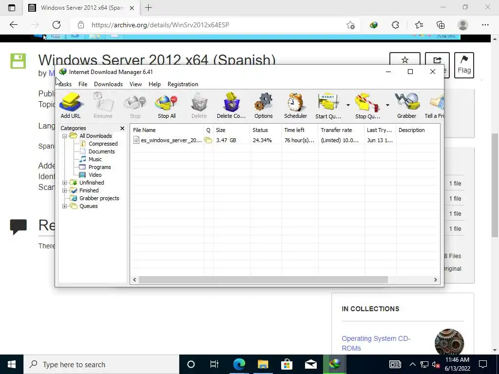499x374 pixels.
Task: Open the File menu in IDM
Action: click(83, 84)
